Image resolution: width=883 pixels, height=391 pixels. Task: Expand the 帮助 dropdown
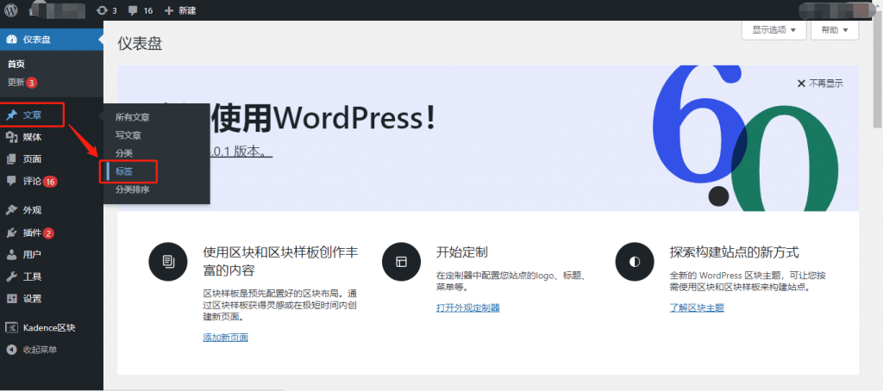pos(835,30)
